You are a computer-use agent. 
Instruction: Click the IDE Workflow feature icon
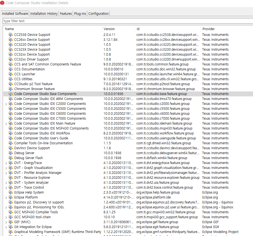pos(11,133)
